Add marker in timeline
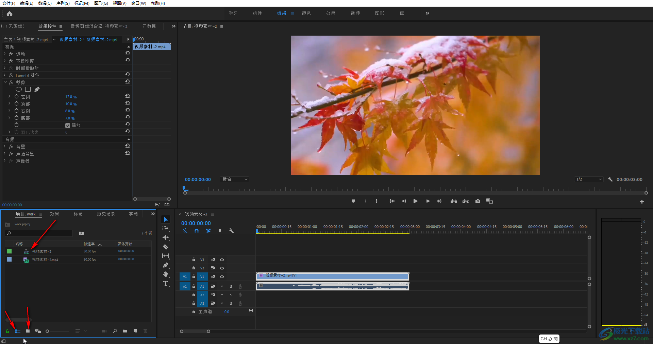The width and height of the screenshot is (653, 344). [x=220, y=231]
